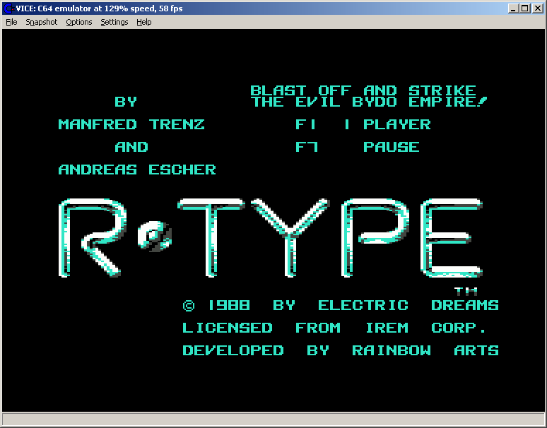Click 'THE EVIL BYDO EMPIRE!' text line
The width and height of the screenshot is (547, 428).
368,102
